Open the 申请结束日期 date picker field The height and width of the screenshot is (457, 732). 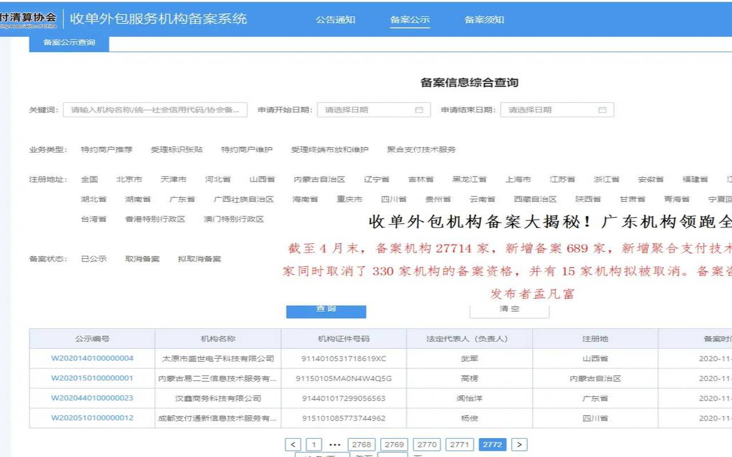(x=557, y=110)
